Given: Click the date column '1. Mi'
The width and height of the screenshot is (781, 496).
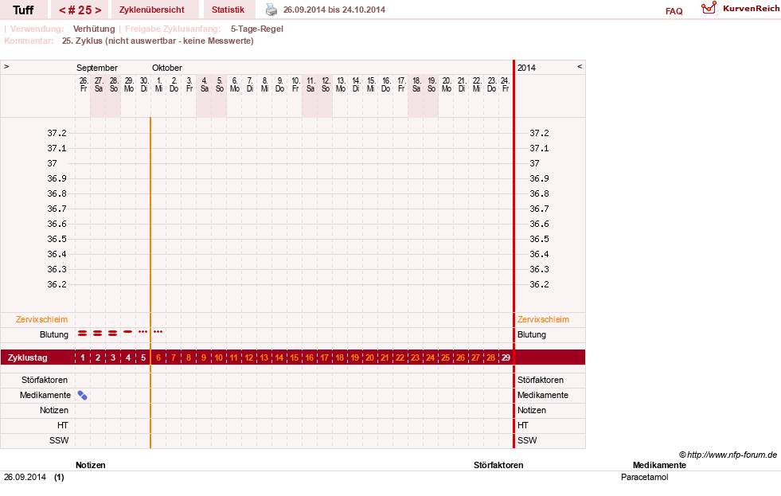Looking at the screenshot, I should 159,84.
